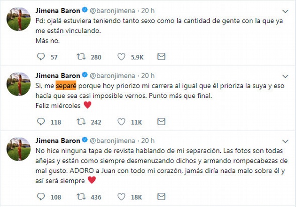296x207 pixels.
Task: Open the dropdown arrow on the third tweet
Action: pos(285,141)
